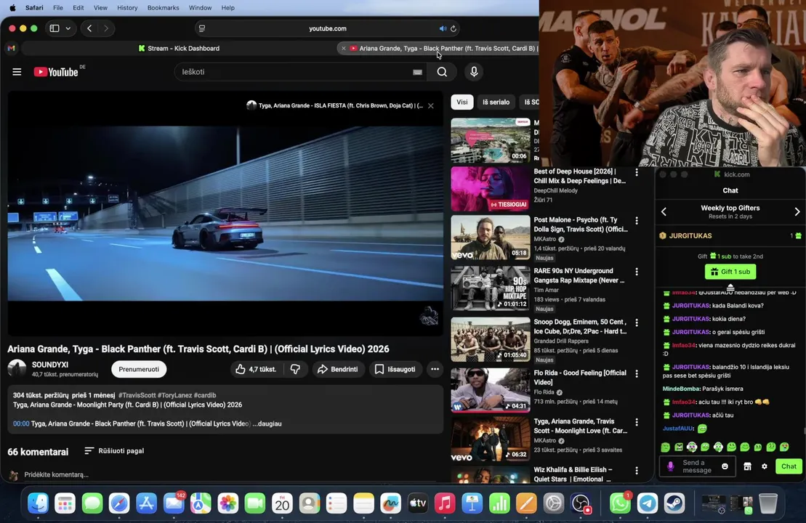806x523 pixels.
Task: Open Best of Deep House live thumbnail
Action: [x=491, y=189]
